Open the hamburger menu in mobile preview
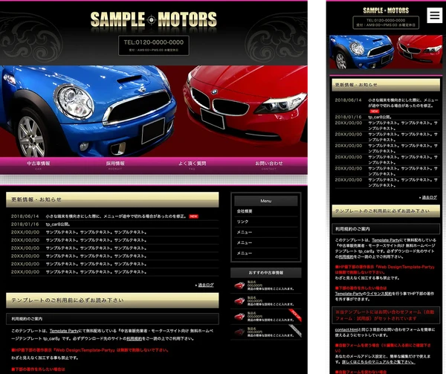Image resolution: width=446 pixels, height=374 pixels. pyautogui.click(x=435, y=15)
